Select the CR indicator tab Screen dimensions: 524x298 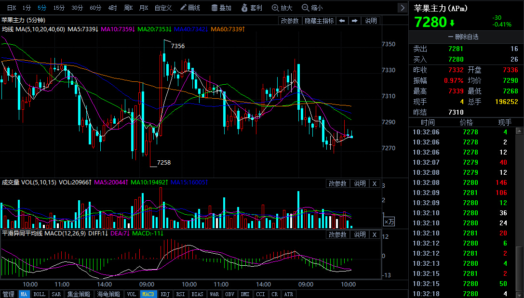[x=275, y=294]
